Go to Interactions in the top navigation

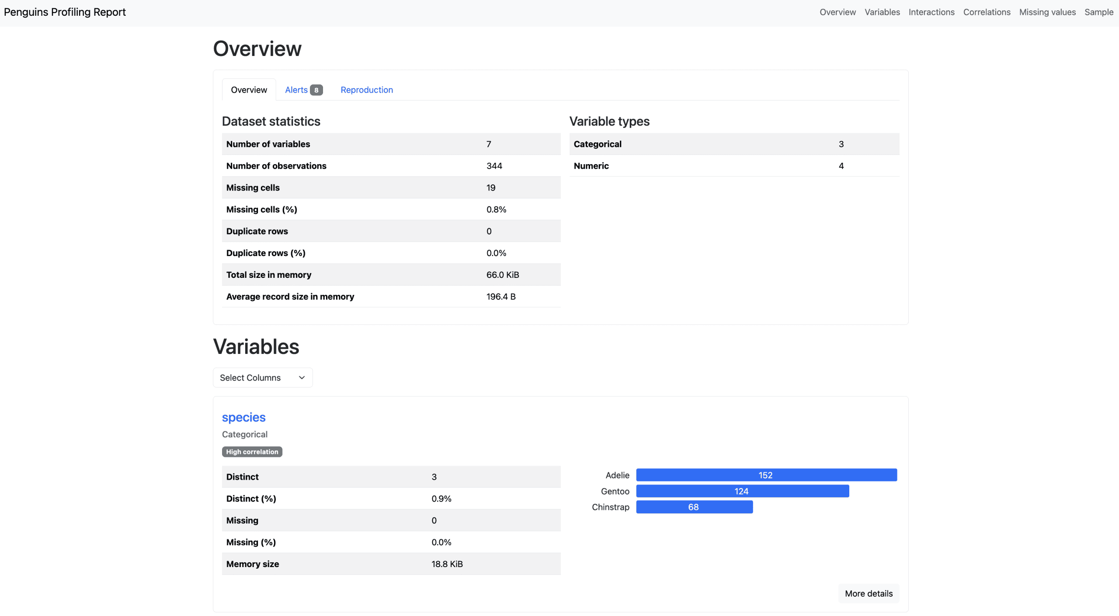tap(931, 12)
